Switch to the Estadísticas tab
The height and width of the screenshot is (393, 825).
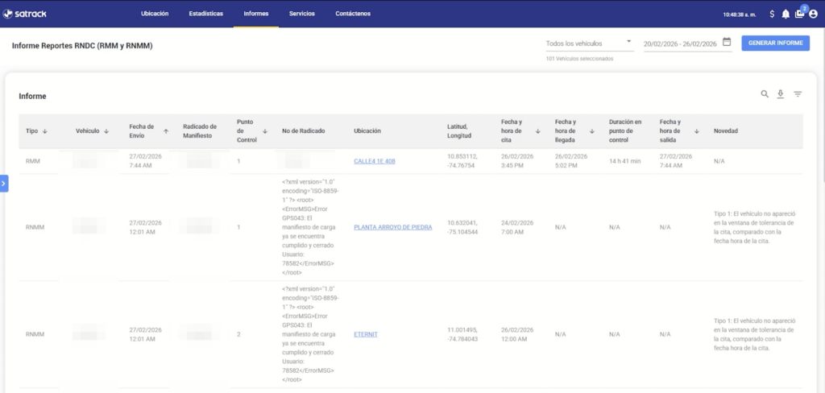pyautogui.click(x=205, y=14)
